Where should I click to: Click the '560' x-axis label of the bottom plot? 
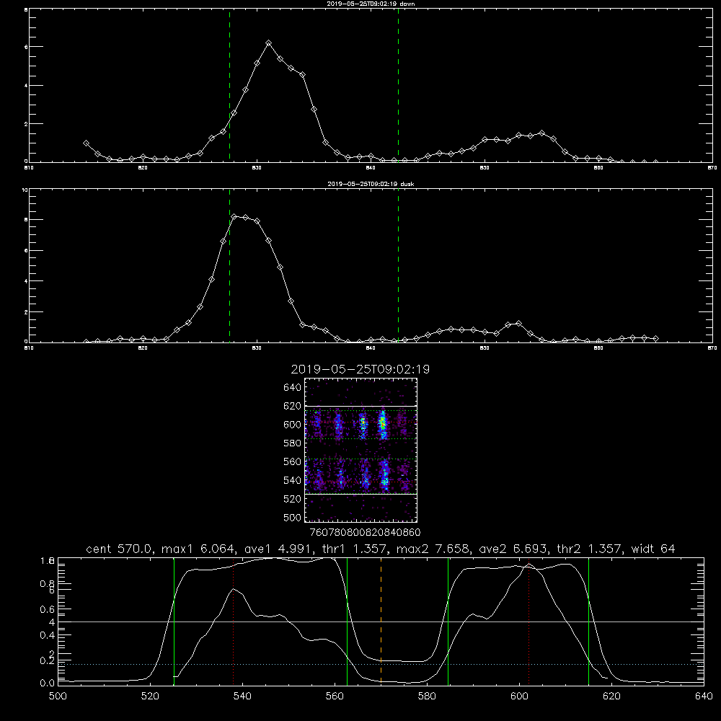coord(335,696)
